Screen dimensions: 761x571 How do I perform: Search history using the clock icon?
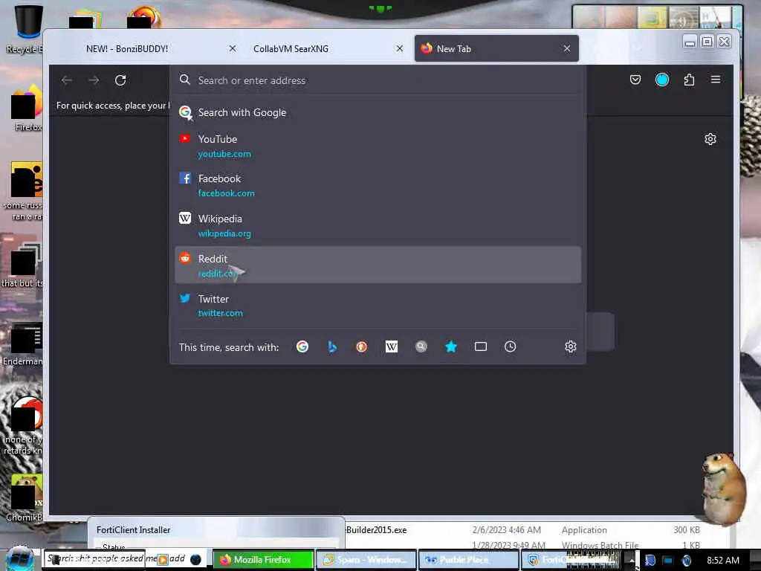point(510,346)
